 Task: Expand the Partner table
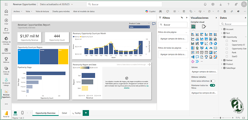point(221,60)
